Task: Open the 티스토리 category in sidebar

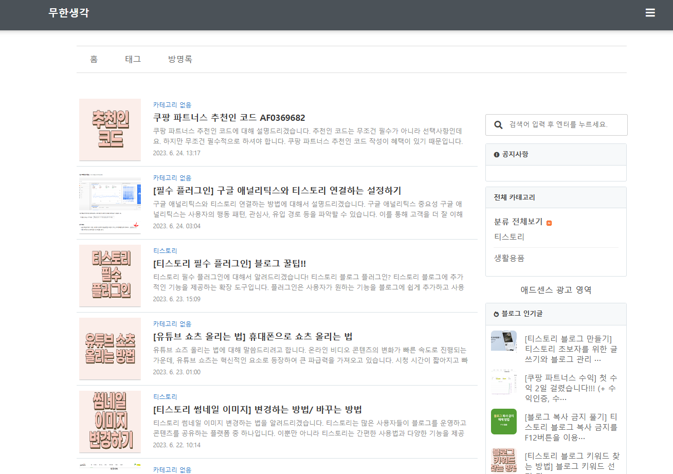Action: point(509,237)
